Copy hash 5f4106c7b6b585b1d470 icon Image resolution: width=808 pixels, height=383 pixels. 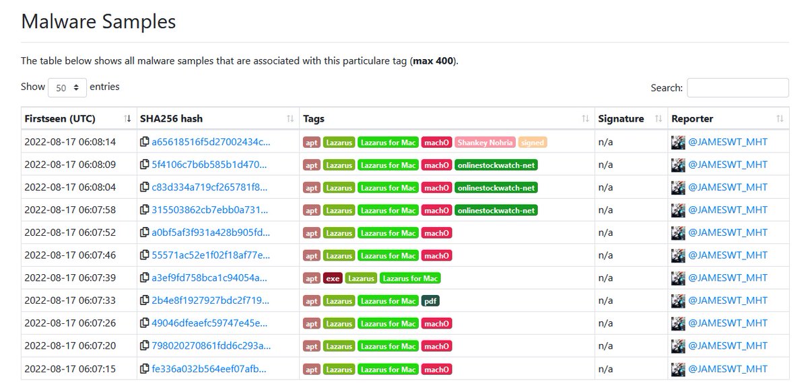(x=144, y=165)
